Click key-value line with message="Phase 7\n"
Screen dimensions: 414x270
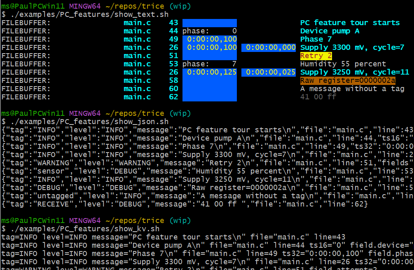pos(207,254)
